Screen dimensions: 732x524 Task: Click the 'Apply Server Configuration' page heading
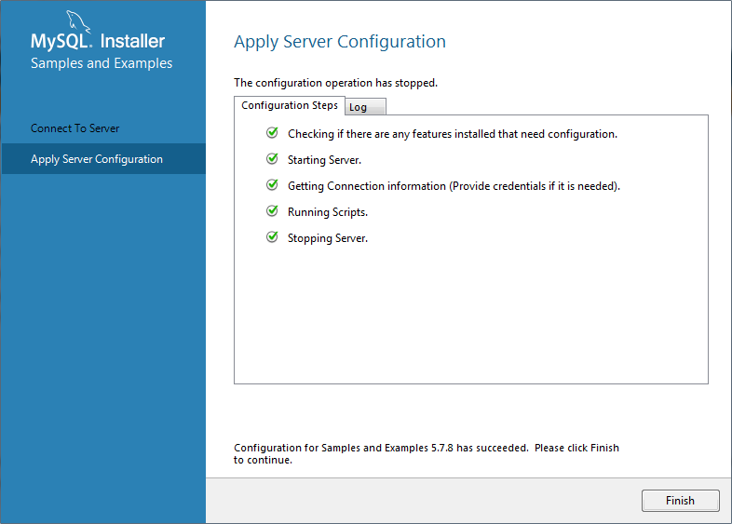[x=340, y=42]
